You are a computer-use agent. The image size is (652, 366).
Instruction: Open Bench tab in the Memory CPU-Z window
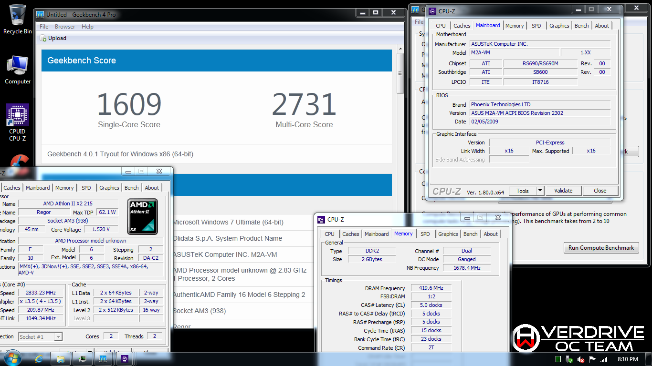pos(470,234)
